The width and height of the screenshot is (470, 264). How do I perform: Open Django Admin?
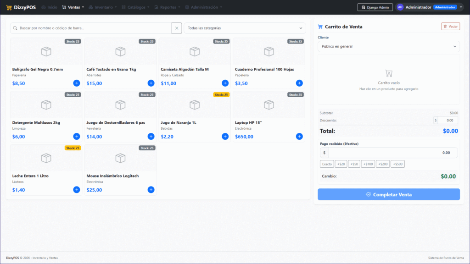(x=375, y=7)
